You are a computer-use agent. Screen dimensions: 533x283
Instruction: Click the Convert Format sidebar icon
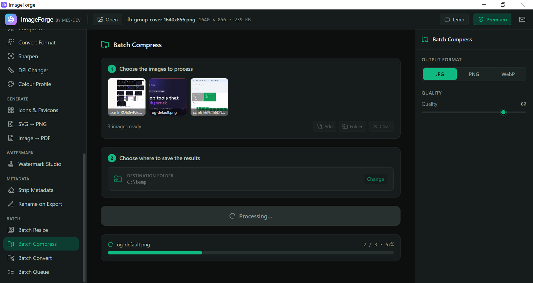click(x=11, y=42)
